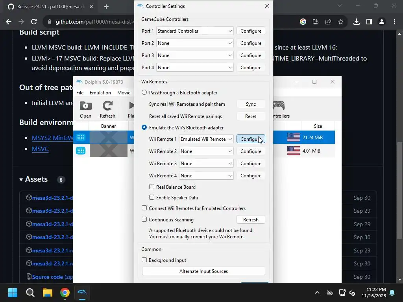Go back with Chrome back arrow
Image resolution: width=403 pixels, height=302 pixels.
click(9, 22)
